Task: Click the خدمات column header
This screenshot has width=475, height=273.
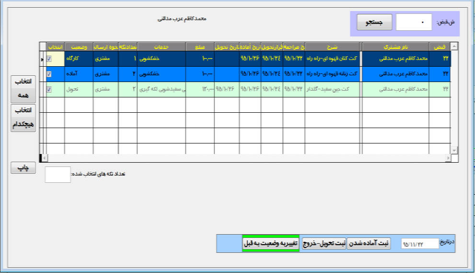Action: coord(162,47)
